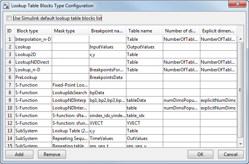Select the Repeating Sequence mask type cell

pyautogui.click(x=70, y=138)
